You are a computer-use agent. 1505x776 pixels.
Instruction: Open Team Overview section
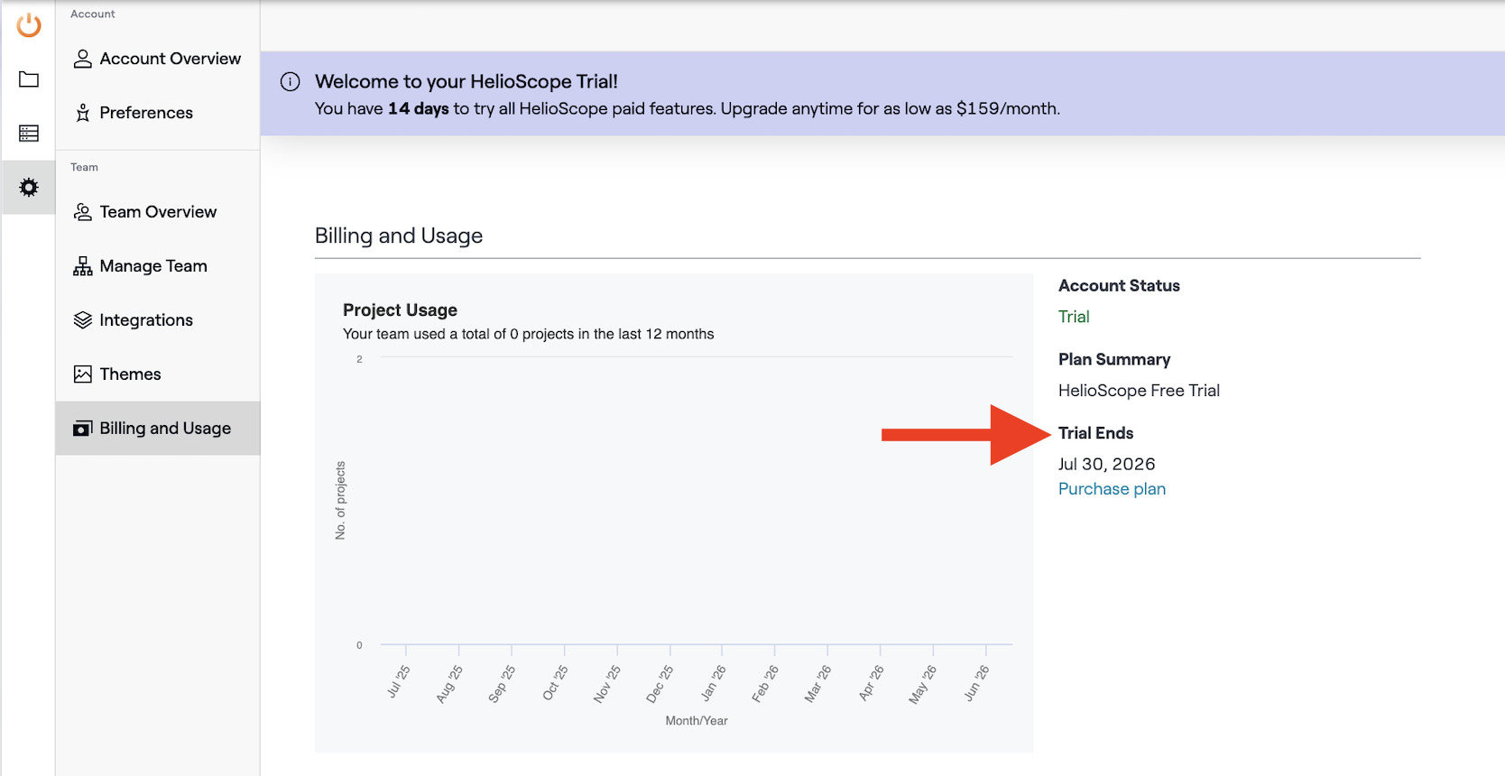(x=158, y=212)
